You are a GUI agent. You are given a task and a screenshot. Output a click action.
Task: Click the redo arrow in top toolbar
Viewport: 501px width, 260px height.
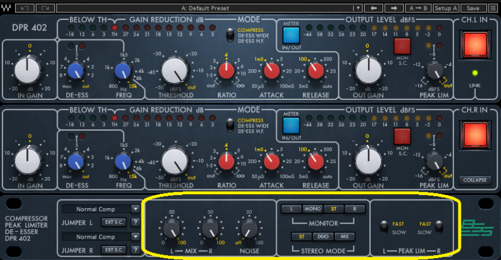click(45, 8)
